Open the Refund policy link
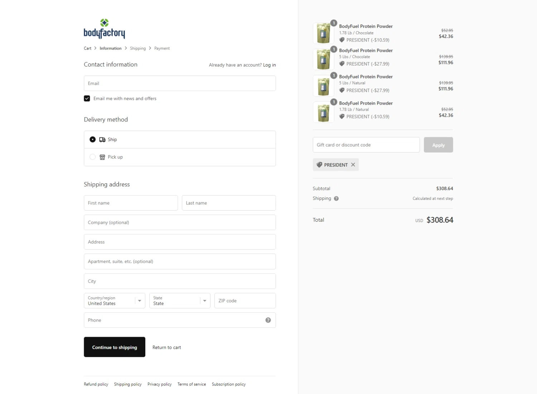This screenshot has height=394, width=537. click(96, 384)
